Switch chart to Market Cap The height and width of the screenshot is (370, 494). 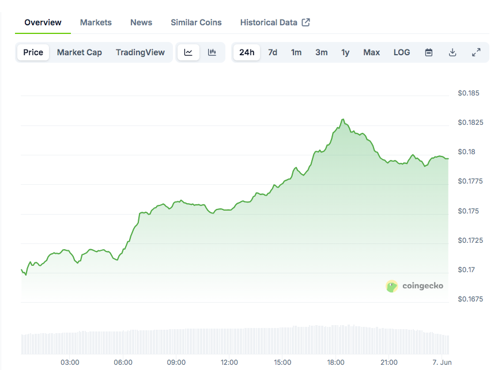tap(80, 52)
